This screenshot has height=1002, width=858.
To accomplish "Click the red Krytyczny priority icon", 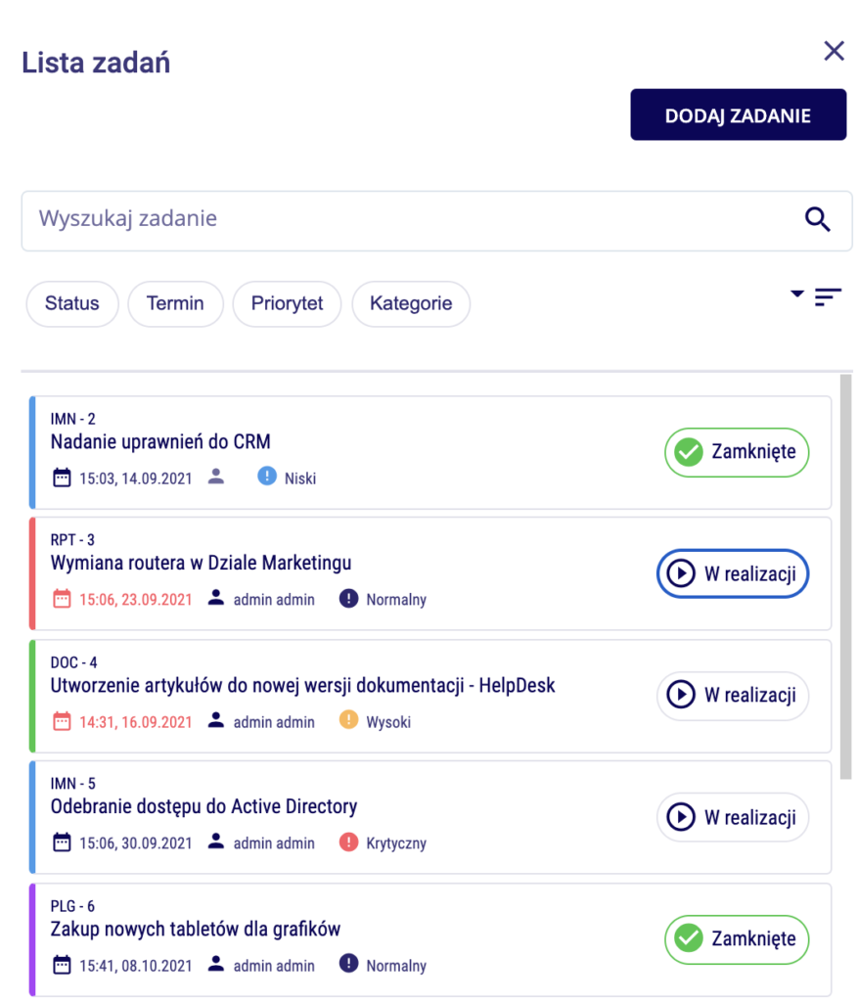I will [348, 842].
